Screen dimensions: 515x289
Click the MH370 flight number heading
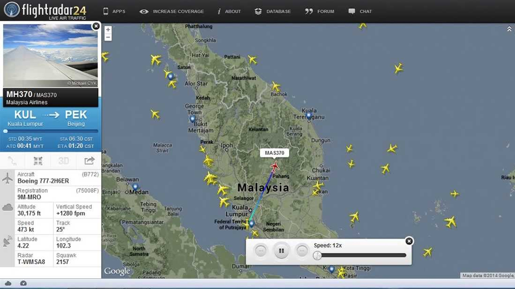click(x=19, y=94)
